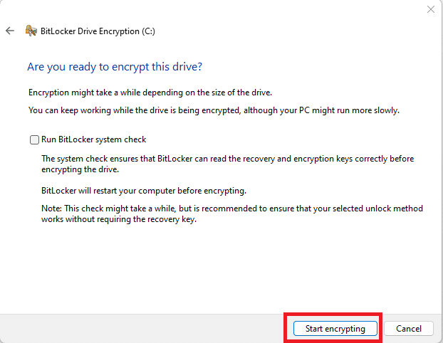Click the 'BitLocker Drive Encryption (C:)' title text
The height and width of the screenshot is (343, 443).
[98, 31]
